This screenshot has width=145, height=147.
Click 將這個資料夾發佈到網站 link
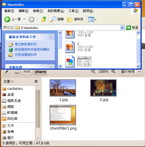32,50
